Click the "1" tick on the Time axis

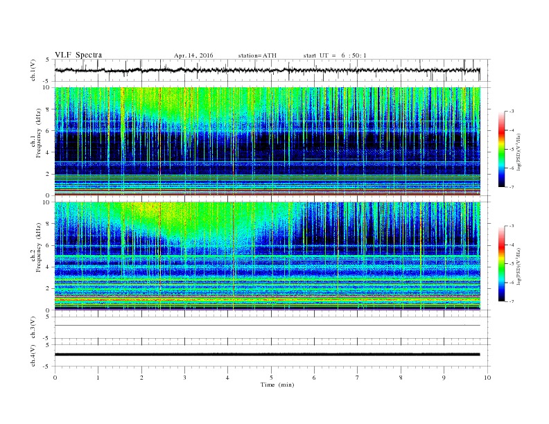click(98, 378)
